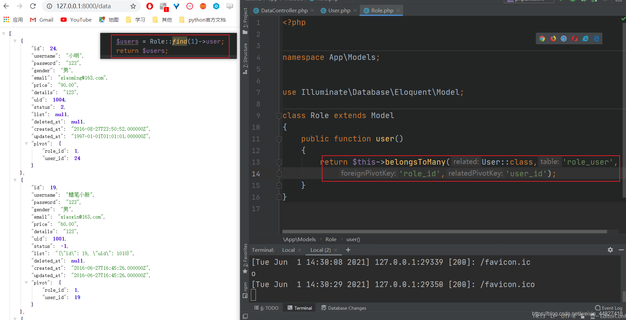
Task: Close the Local (2) terminal tab
Action: [x=335, y=250]
